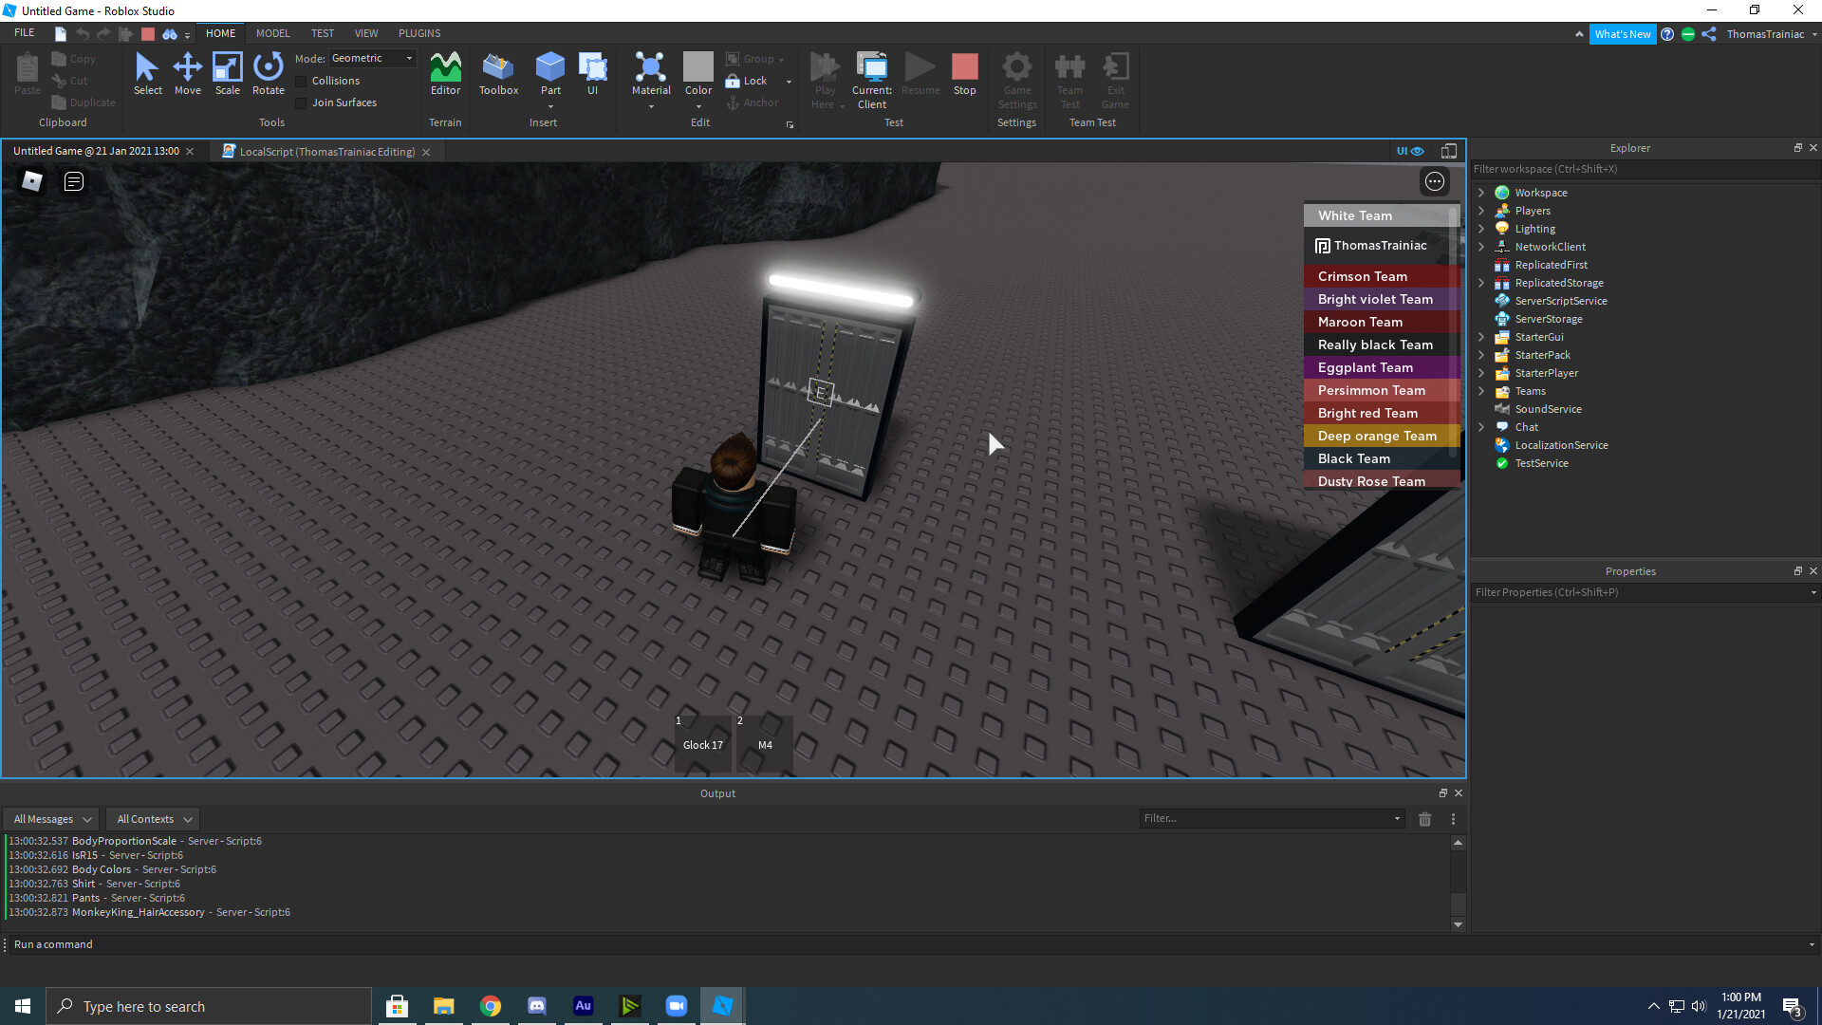Click the What's New button

1623,33
